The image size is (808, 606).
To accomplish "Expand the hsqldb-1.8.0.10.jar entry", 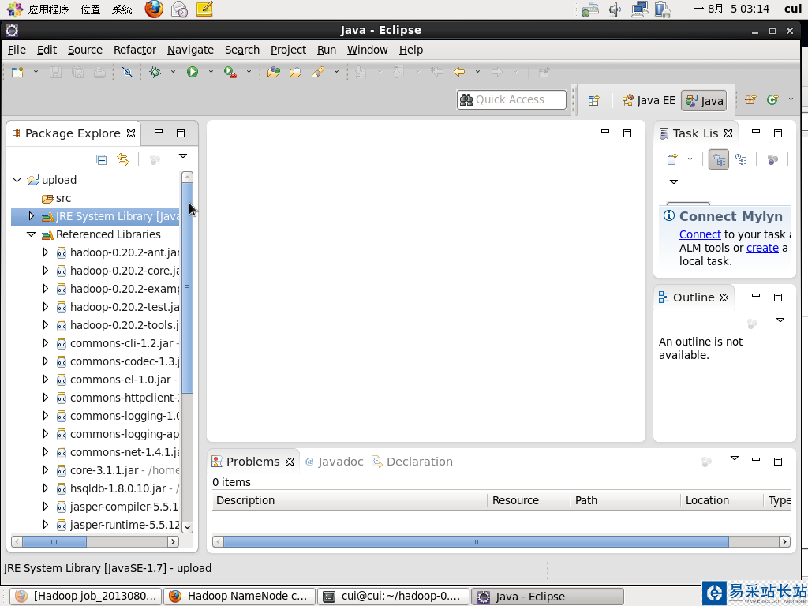I will click(45, 488).
